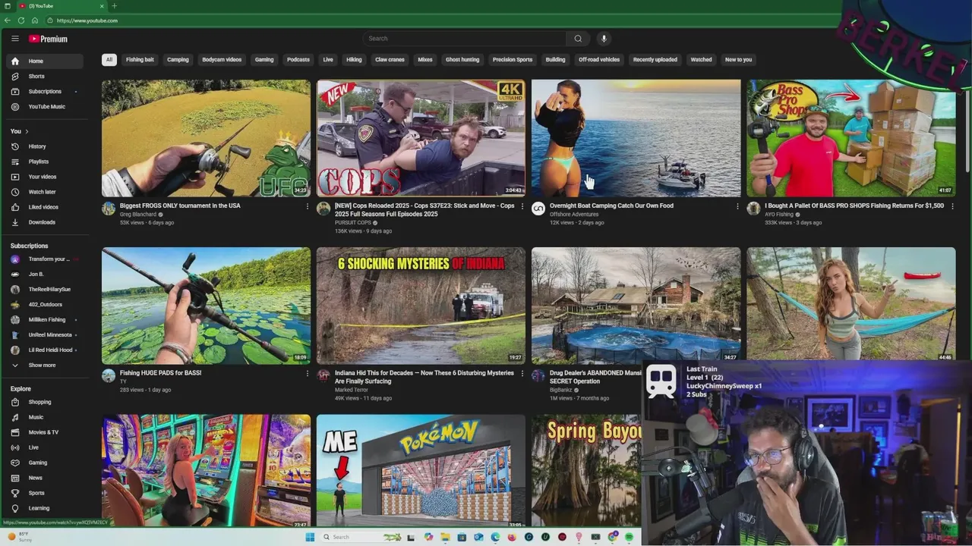Select the Ghost hunting chip
The height and width of the screenshot is (546, 972).
462,60
